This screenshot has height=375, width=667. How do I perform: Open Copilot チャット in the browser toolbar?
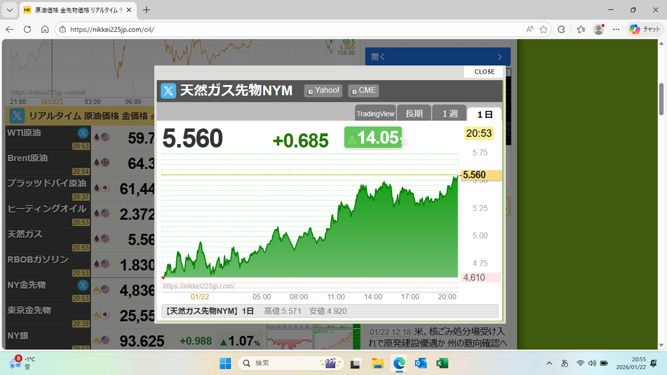click(645, 30)
